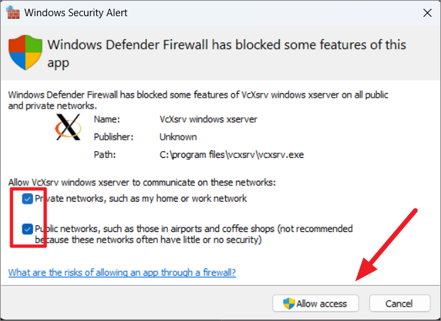Allow access for VcXsrv

tap(316, 303)
